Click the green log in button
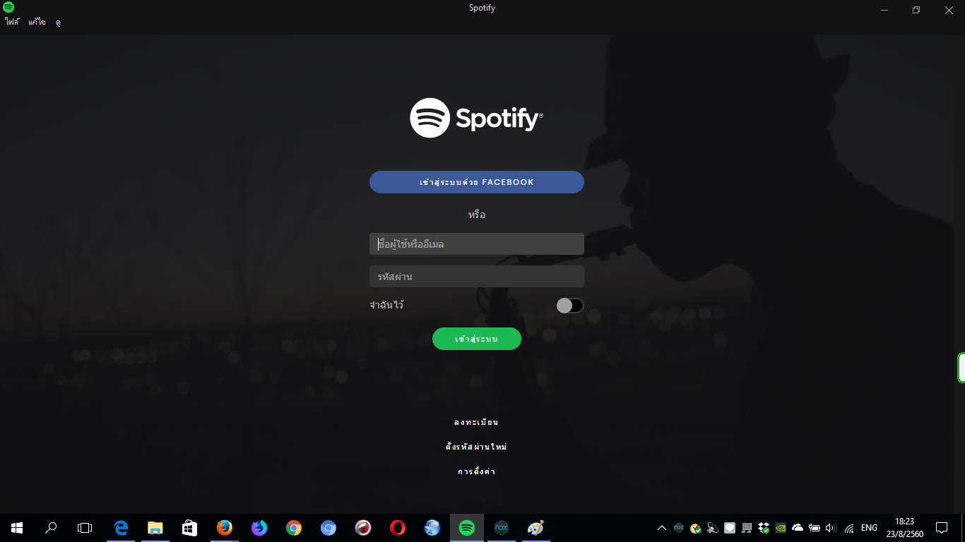 [x=477, y=339]
